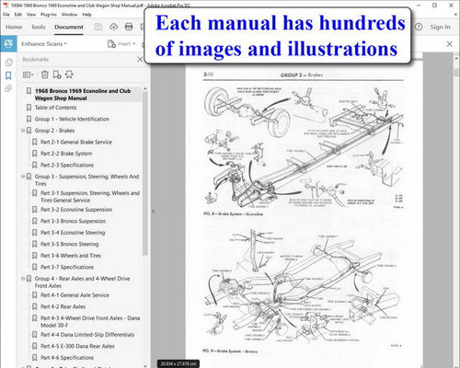Open the Attachments paperclip panel icon
Viewport: 460px width, 368px height.
pos(8,88)
